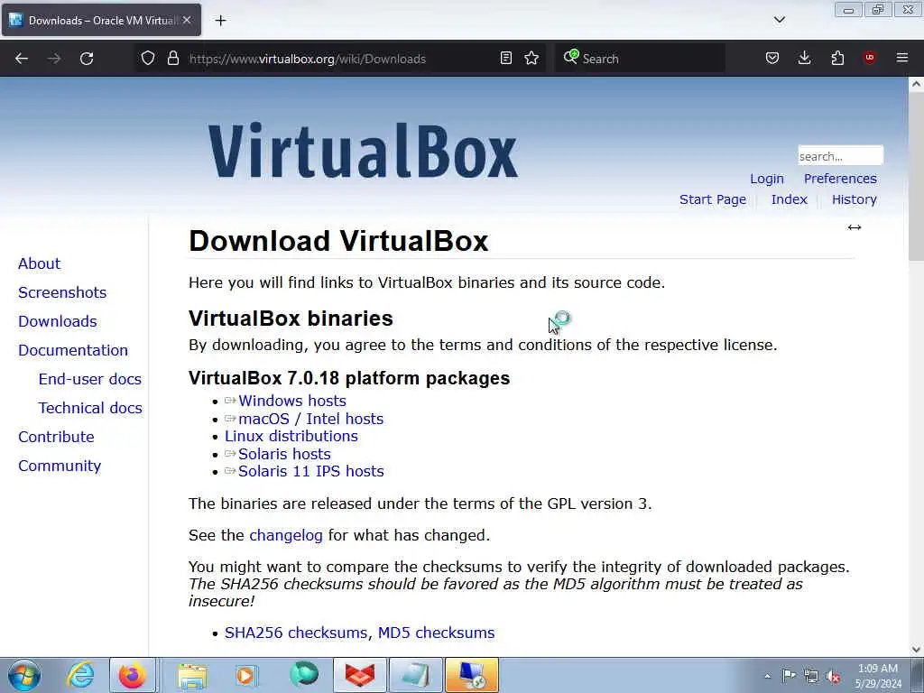Image resolution: width=924 pixels, height=693 pixels.
Task: Open the Index link
Action: (789, 199)
